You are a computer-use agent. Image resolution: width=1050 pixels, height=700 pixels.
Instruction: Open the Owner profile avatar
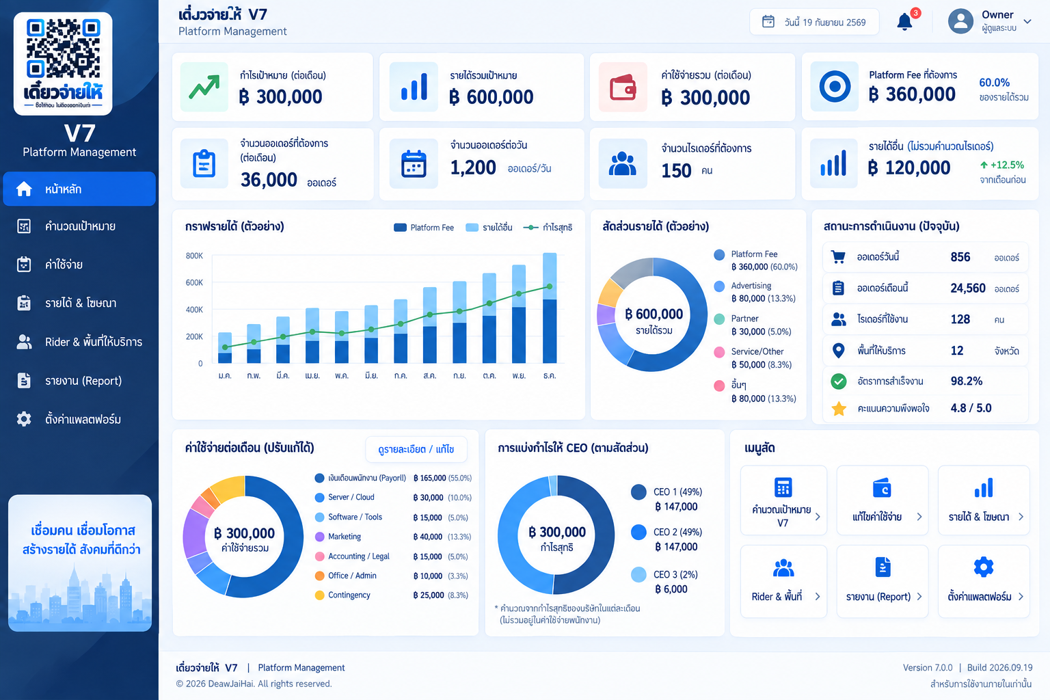(x=960, y=21)
